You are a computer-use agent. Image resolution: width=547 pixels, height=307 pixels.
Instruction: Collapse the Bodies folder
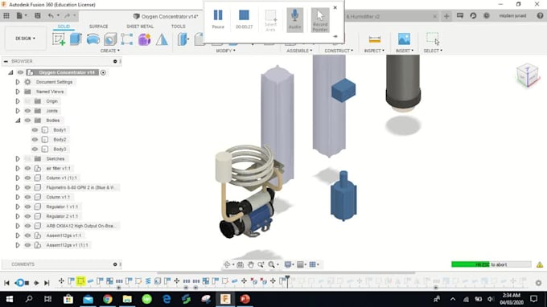18,121
